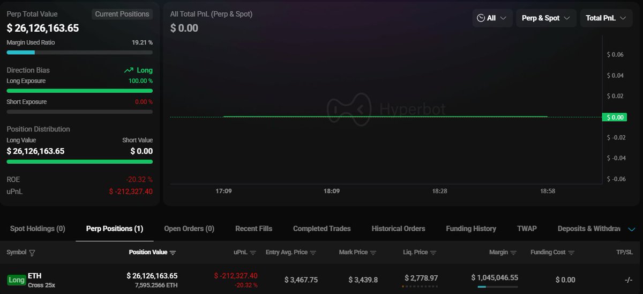This screenshot has height=294, width=643.
Task: Sort by Position Value sort icon
Action: pos(173,253)
